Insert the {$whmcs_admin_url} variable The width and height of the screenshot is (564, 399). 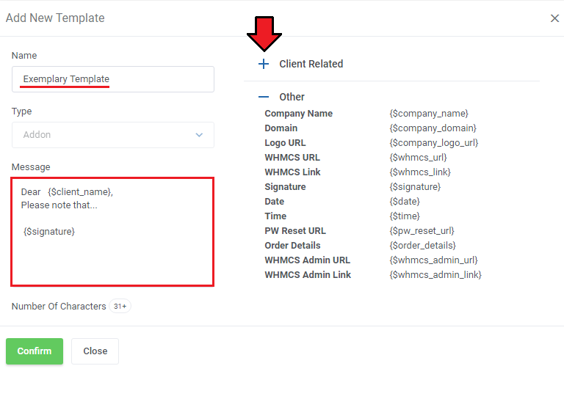point(433,260)
